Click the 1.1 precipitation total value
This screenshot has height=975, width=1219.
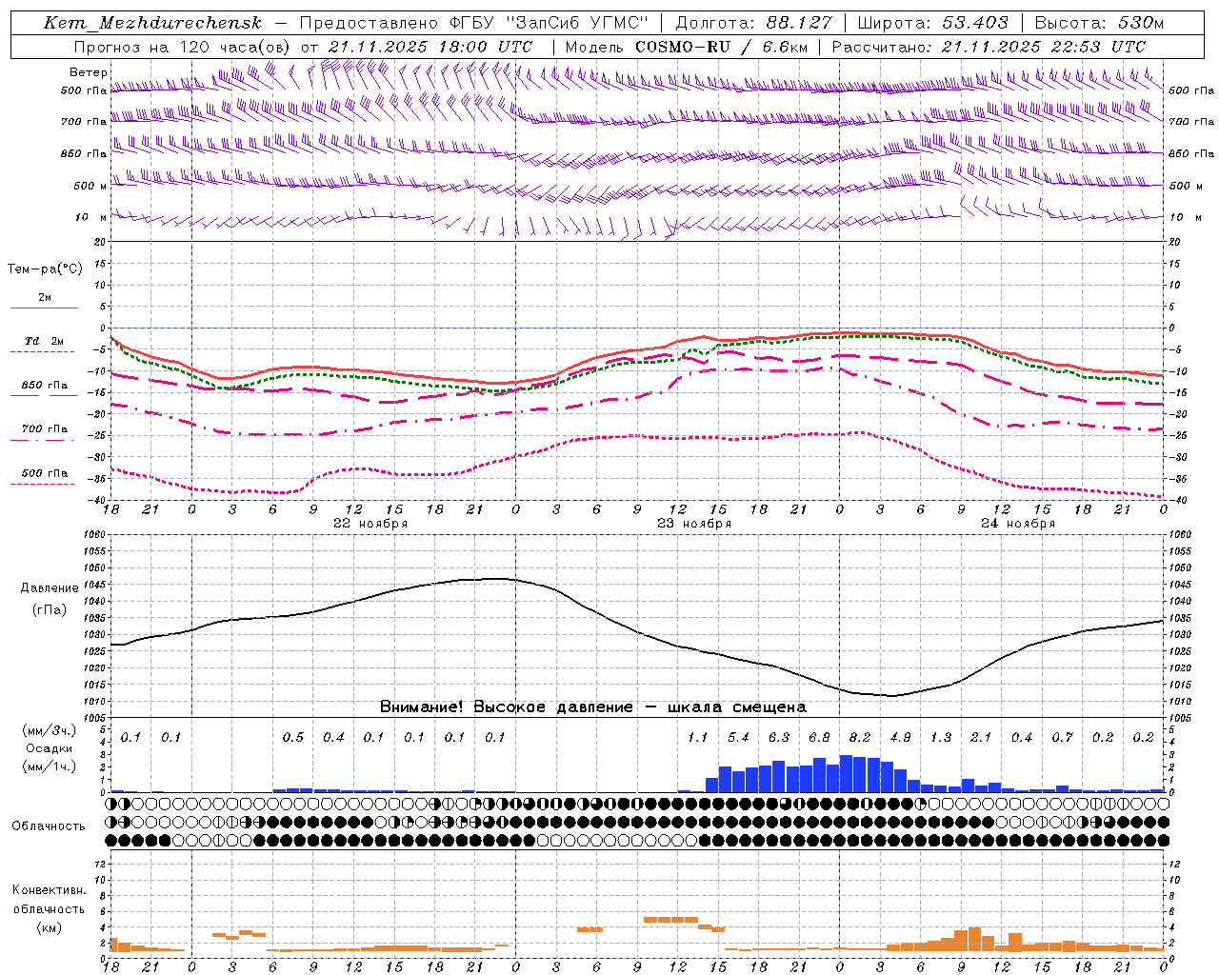click(698, 737)
